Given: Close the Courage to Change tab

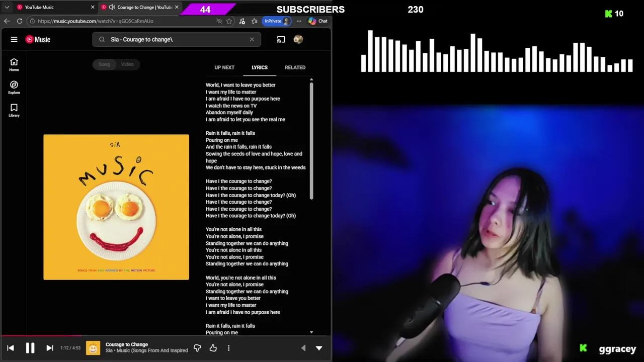Looking at the screenshot, I should (177, 7).
